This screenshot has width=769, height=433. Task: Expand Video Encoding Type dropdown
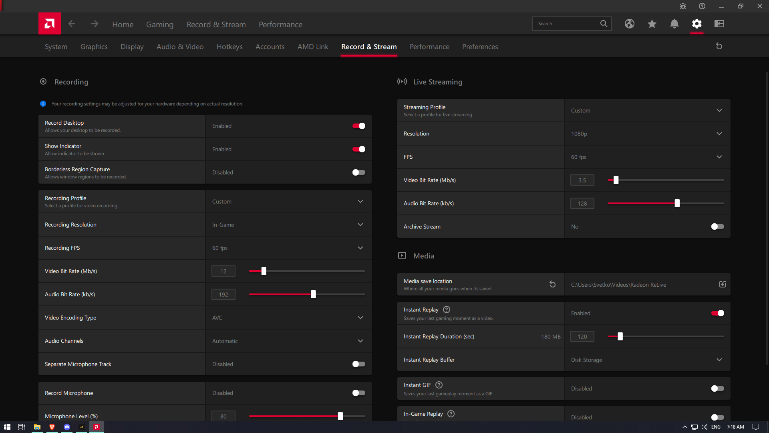pyautogui.click(x=288, y=318)
